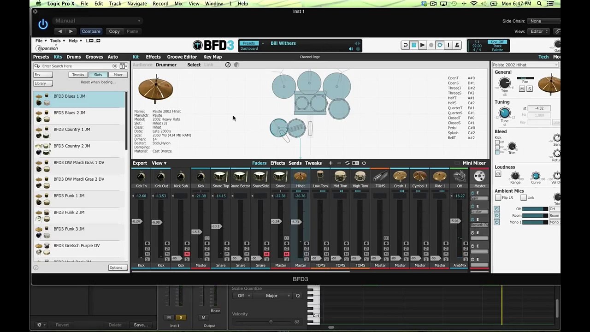Open the Manual preset dropdown

tap(98, 21)
